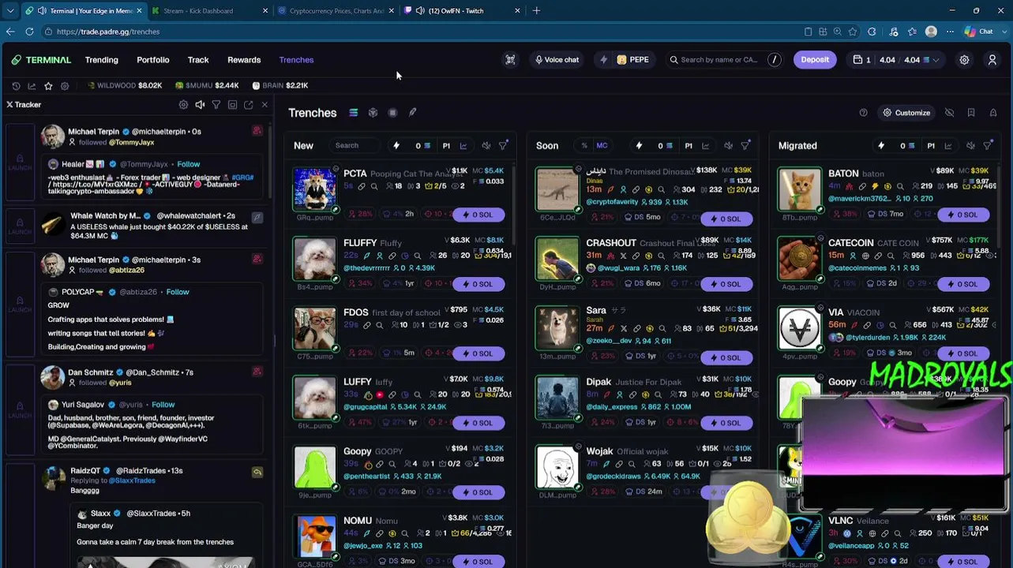Click the chart icon in the ticker bar

pyautogui.click(x=32, y=85)
